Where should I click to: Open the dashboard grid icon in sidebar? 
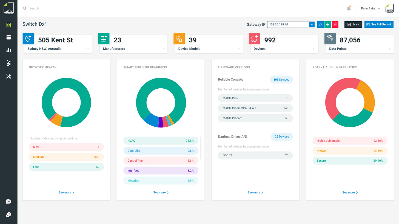8,25
